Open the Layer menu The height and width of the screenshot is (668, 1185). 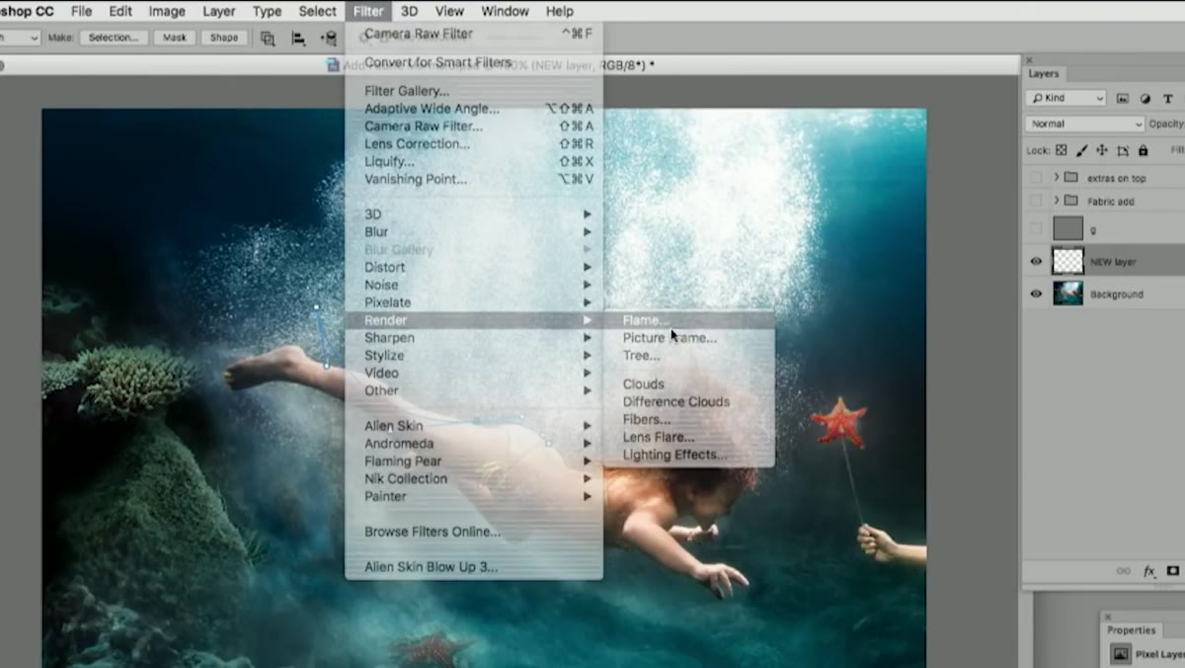coord(219,11)
